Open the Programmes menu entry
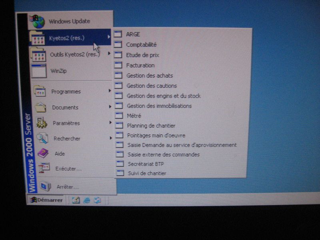Viewport: 320px width, 240px height. (x=72, y=91)
